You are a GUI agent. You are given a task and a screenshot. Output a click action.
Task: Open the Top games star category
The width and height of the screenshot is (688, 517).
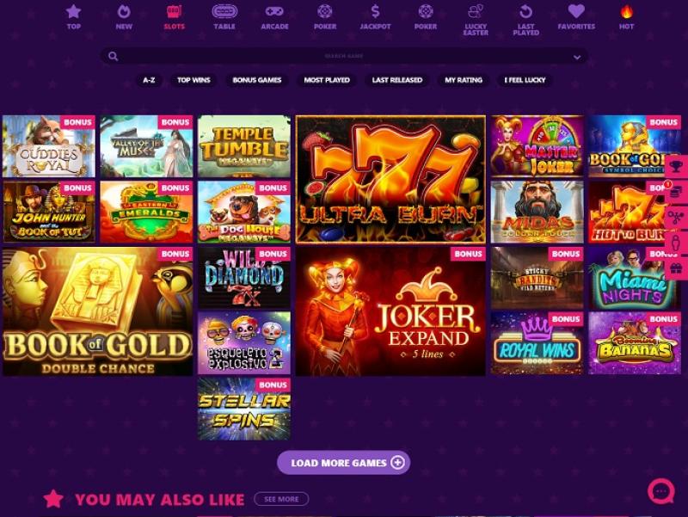[73, 16]
